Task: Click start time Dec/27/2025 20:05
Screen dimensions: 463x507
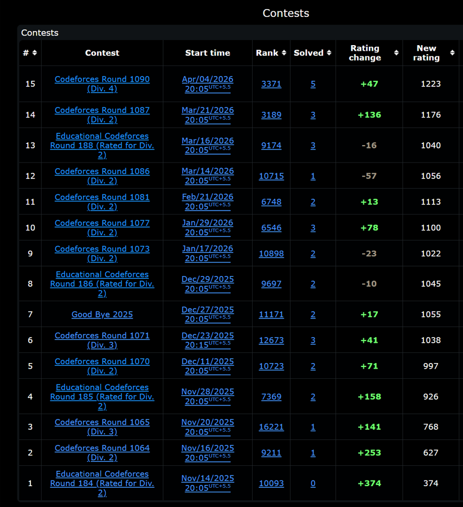Action: click(208, 314)
